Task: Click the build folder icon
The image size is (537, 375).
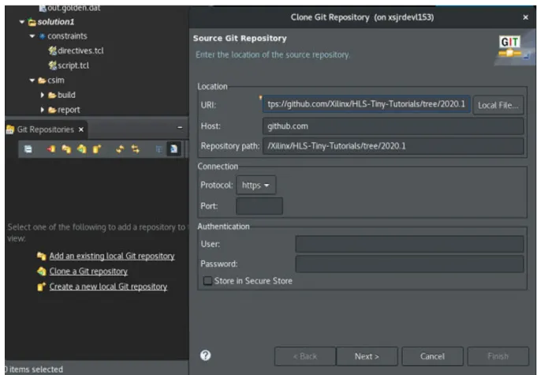Action: pos(52,95)
